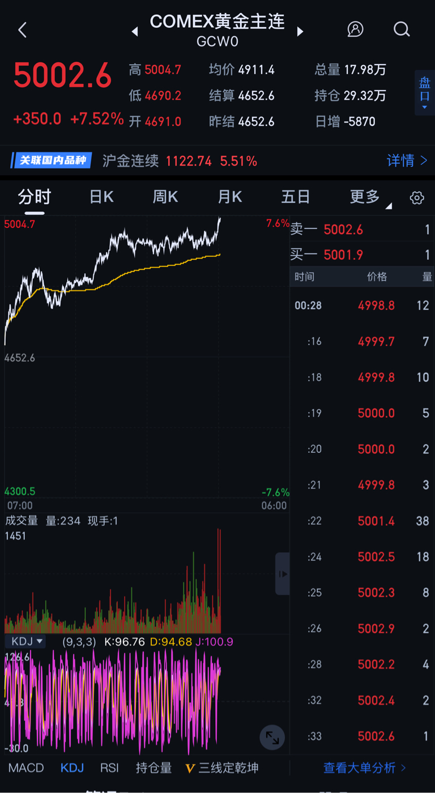Switch to previous contract with left triangle

pos(135,32)
